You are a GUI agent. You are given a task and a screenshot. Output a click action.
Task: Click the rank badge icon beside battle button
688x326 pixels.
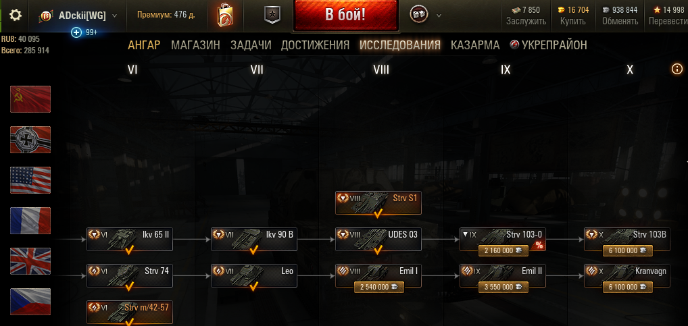click(272, 16)
